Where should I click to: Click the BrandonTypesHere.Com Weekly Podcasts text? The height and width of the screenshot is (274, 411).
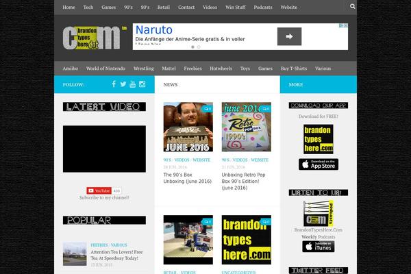pyautogui.click(x=319, y=234)
